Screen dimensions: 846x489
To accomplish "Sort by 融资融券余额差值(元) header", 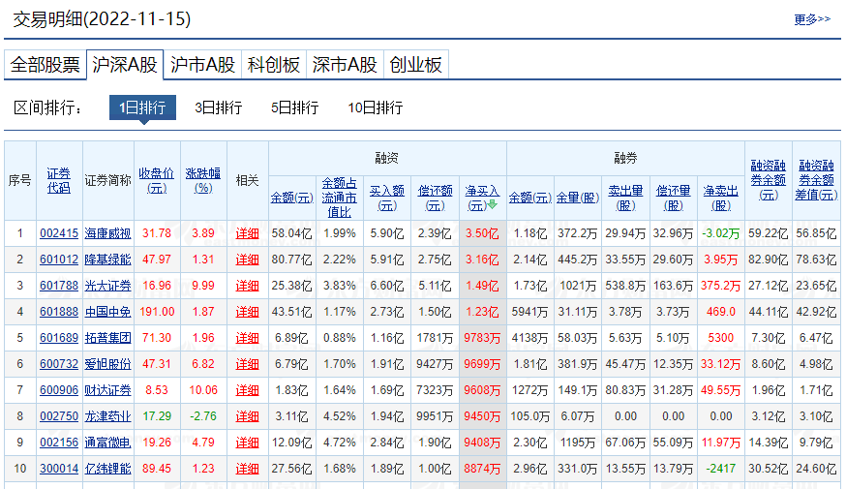I will coord(816,180).
